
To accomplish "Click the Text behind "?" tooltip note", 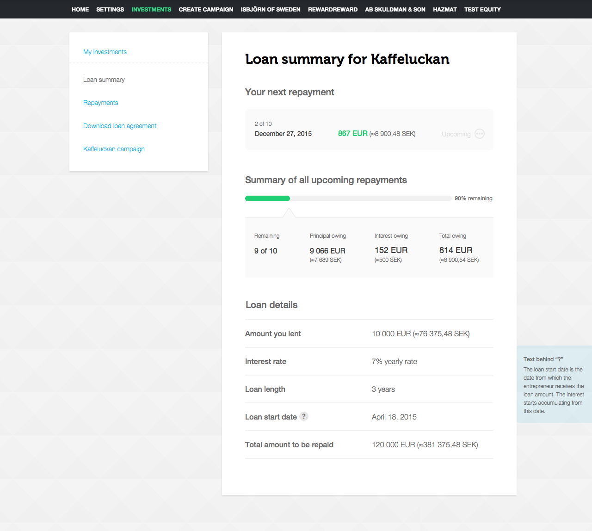I will click(x=554, y=385).
